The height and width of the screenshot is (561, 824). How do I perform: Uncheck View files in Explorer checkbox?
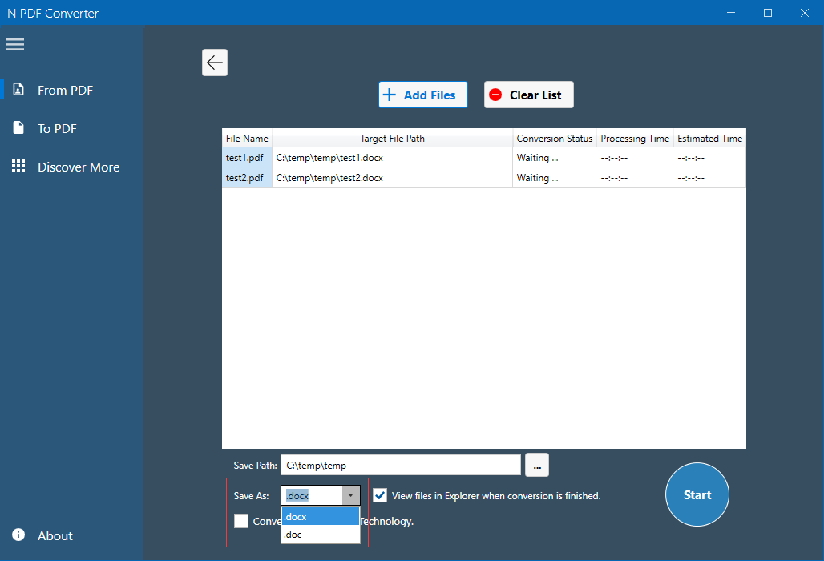380,495
